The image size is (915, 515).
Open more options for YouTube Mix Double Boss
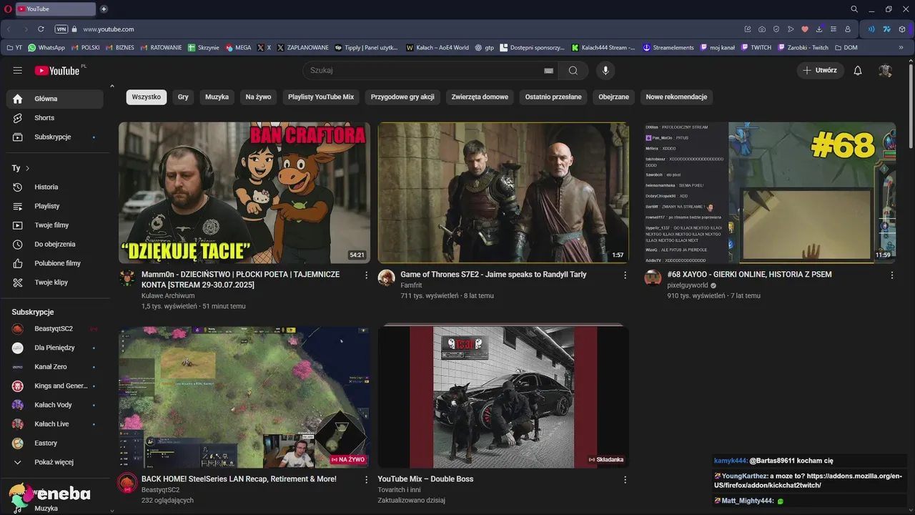coord(625,480)
